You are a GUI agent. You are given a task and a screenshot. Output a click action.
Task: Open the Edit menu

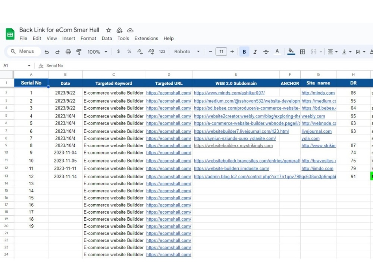[x=37, y=38]
